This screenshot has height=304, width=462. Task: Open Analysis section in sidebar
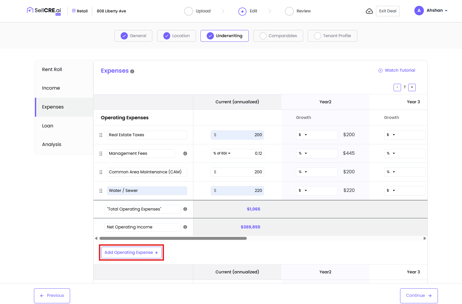click(64, 144)
